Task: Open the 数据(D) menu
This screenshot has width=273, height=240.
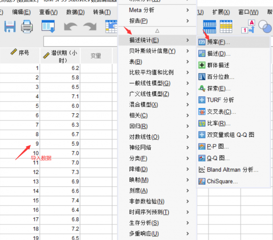Action: tap(75, 12)
